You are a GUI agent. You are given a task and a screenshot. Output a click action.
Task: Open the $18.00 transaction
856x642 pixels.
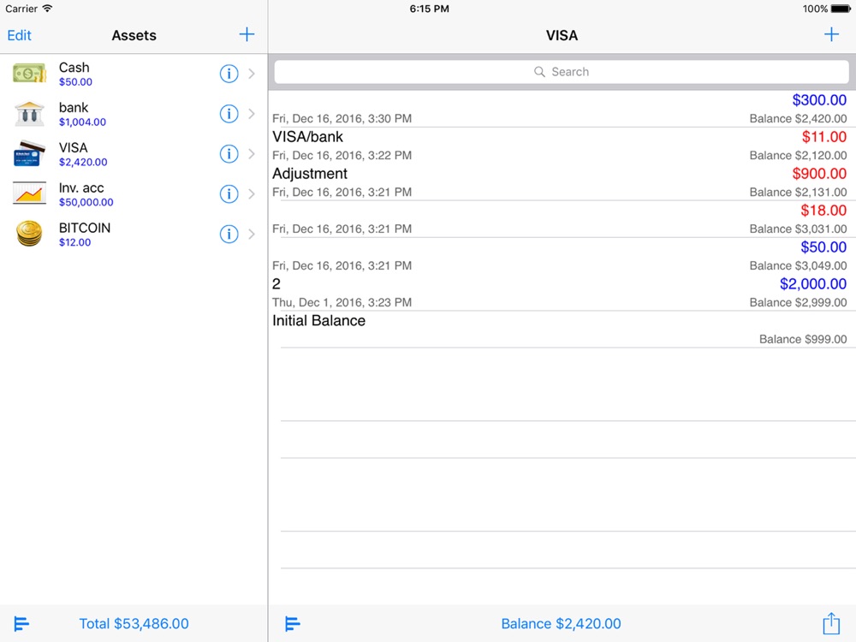pyautogui.click(x=562, y=219)
